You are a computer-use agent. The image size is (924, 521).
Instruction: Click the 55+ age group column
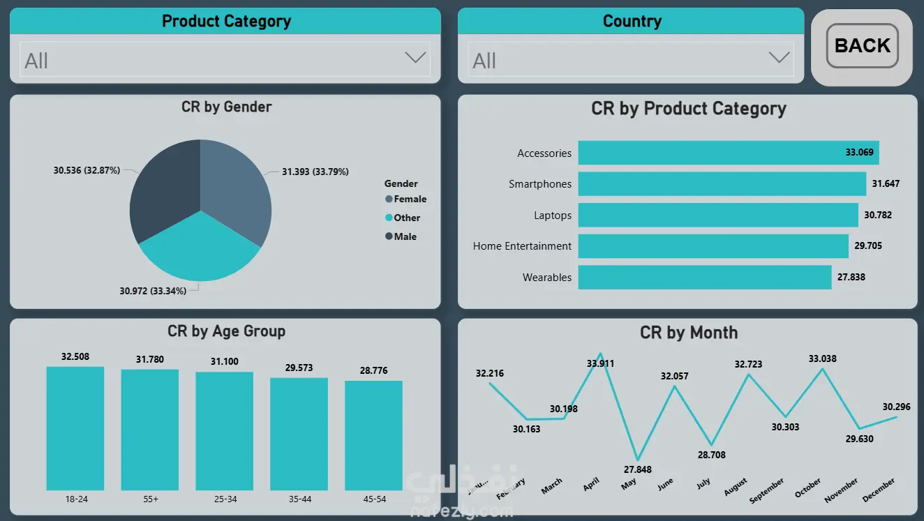point(149,430)
